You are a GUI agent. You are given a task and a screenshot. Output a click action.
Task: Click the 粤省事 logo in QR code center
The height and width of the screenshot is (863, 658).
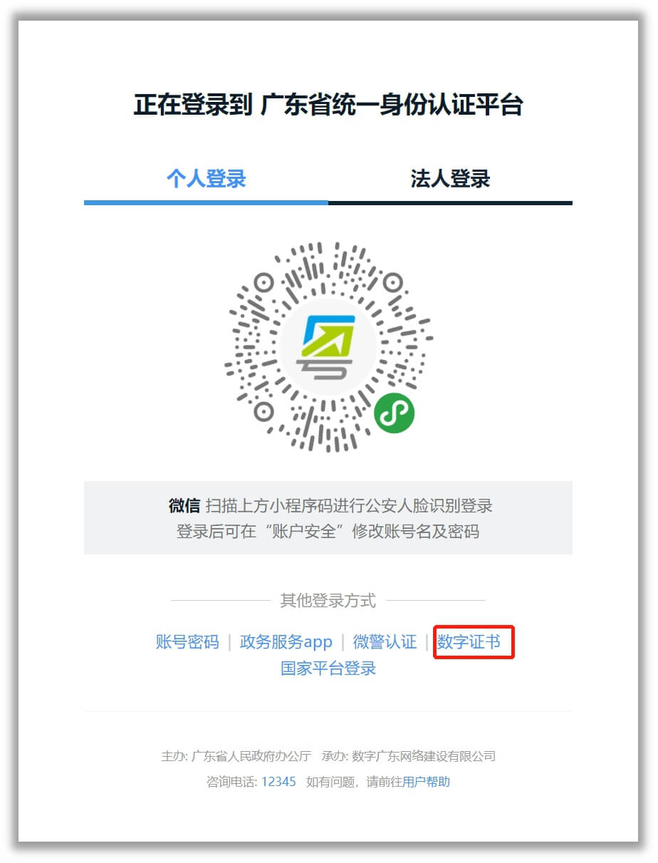point(328,346)
